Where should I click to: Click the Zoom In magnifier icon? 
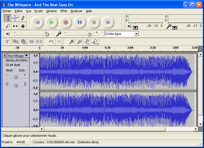(72, 42)
